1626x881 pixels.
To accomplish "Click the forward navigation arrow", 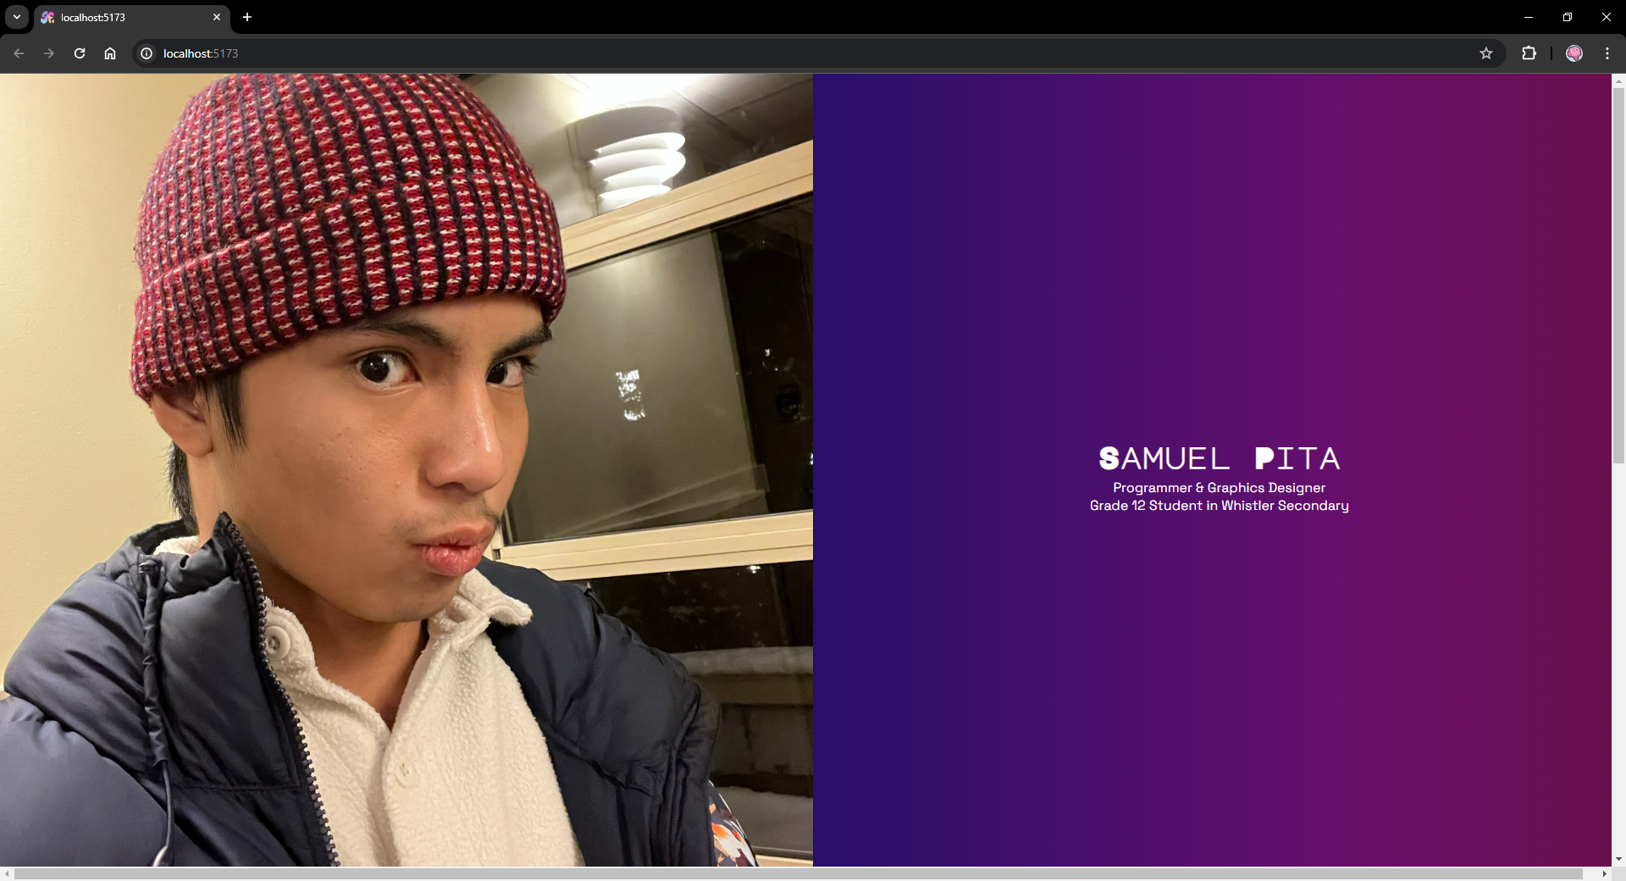I will click(x=49, y=53).
